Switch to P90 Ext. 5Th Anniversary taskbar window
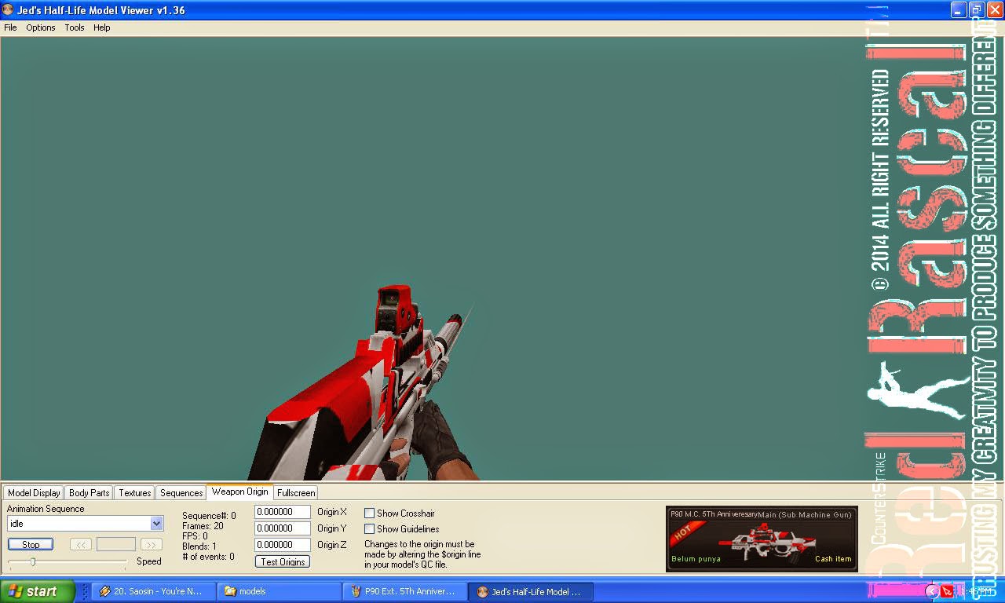 (404, 591)
